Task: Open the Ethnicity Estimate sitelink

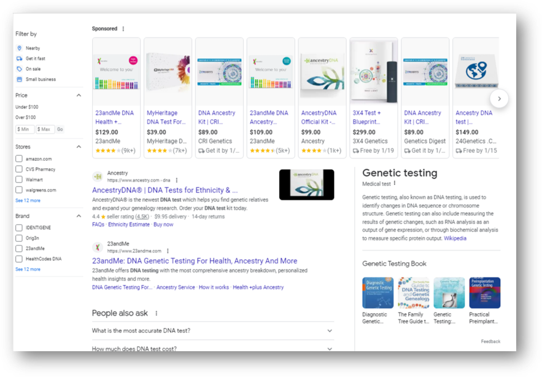Action: point(129,225)
